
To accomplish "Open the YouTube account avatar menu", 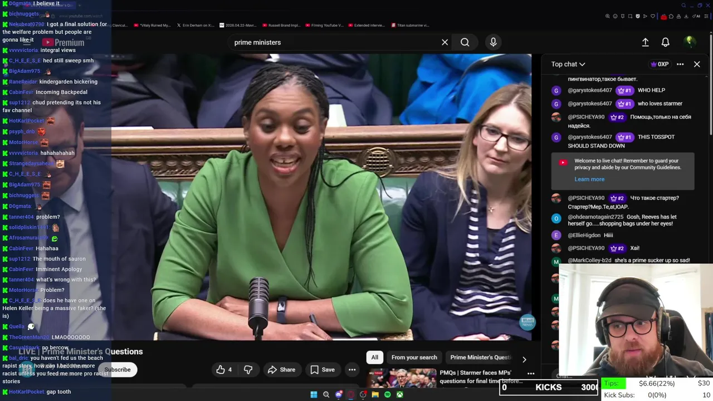I will [x=690, y=42].
